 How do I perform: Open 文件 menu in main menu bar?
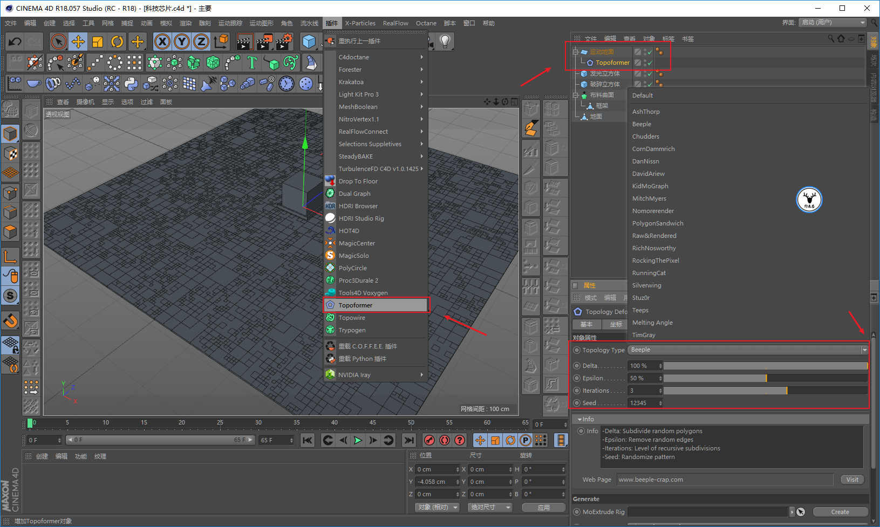point(11,23)
